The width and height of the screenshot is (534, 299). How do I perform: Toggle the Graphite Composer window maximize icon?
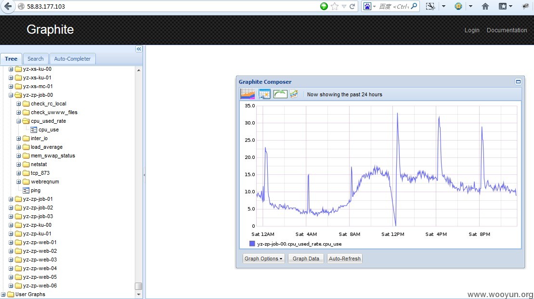point(518,82)
